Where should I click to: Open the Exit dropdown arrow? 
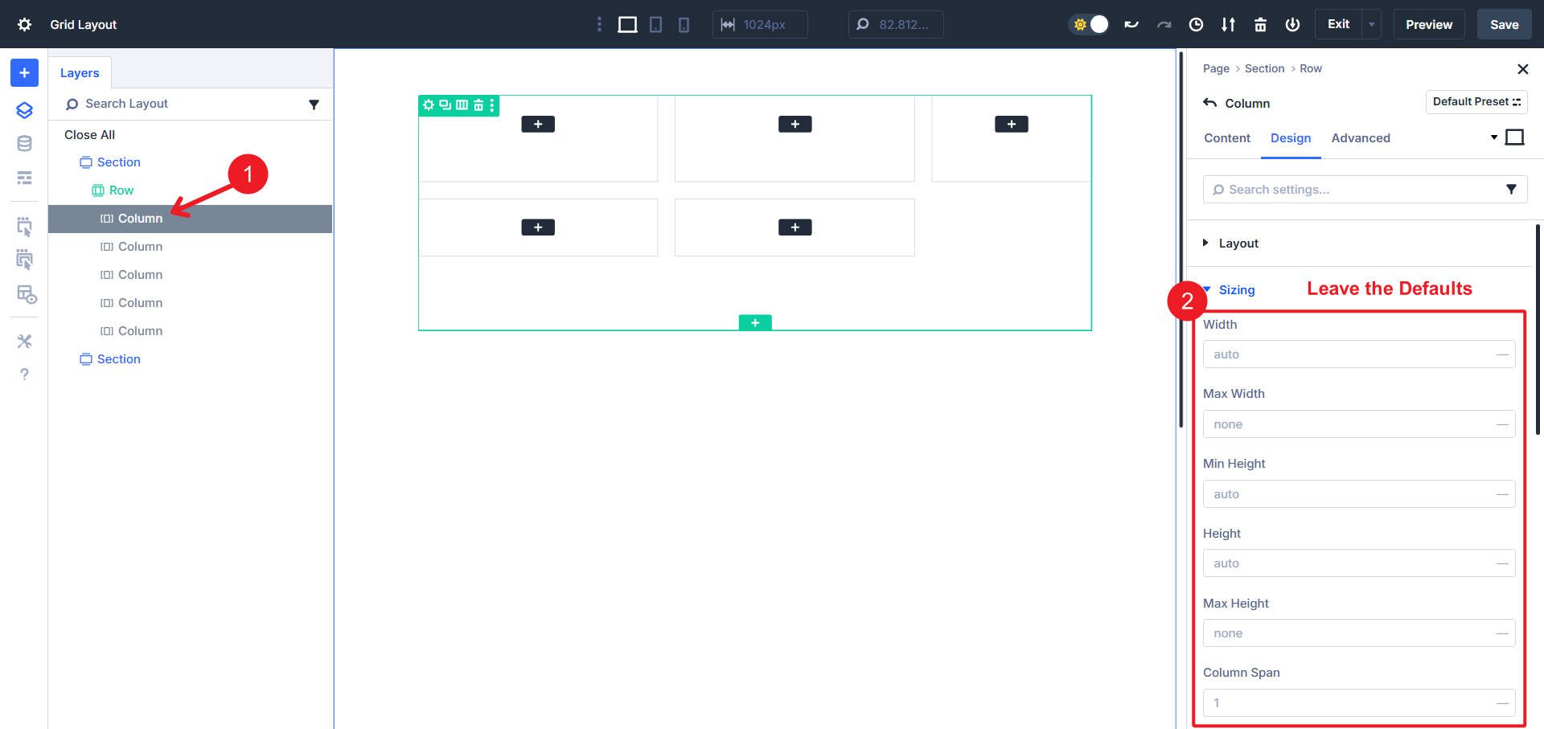pyautogui.click(x=1370, y=24)
